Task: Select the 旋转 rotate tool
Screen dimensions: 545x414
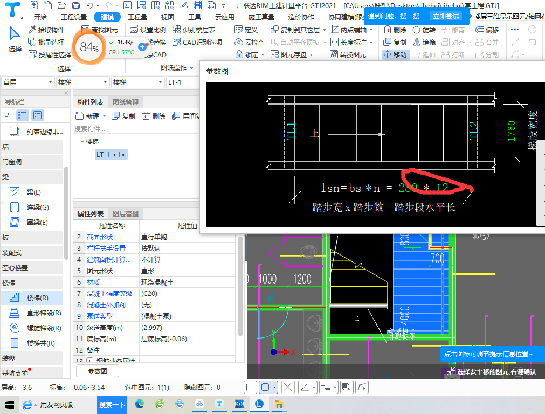Action: (x=424, y=30)
